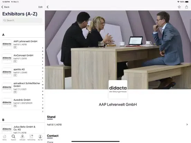Open the Home tab
191x143 pixels.
point(4,137)
